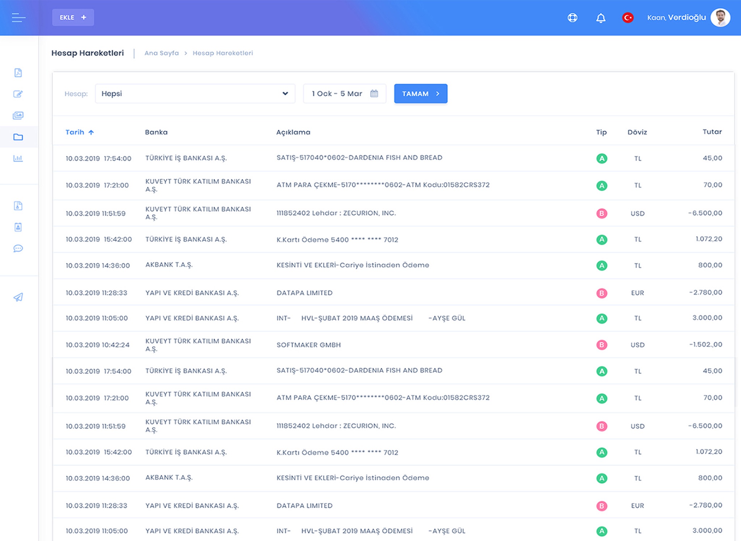Click the paper plane send icon

(18, 297)
